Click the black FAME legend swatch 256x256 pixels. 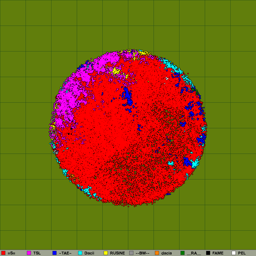(x=208, y=253)
